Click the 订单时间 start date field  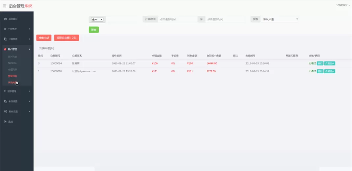[177, 19]
